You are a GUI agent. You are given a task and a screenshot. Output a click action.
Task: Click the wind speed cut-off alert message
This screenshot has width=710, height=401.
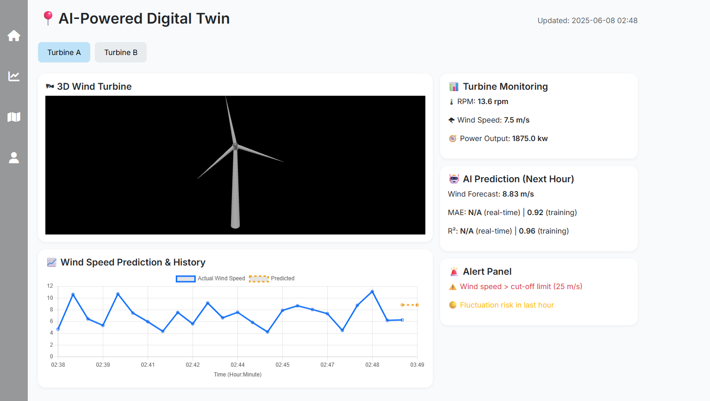[x=521, y=286]
